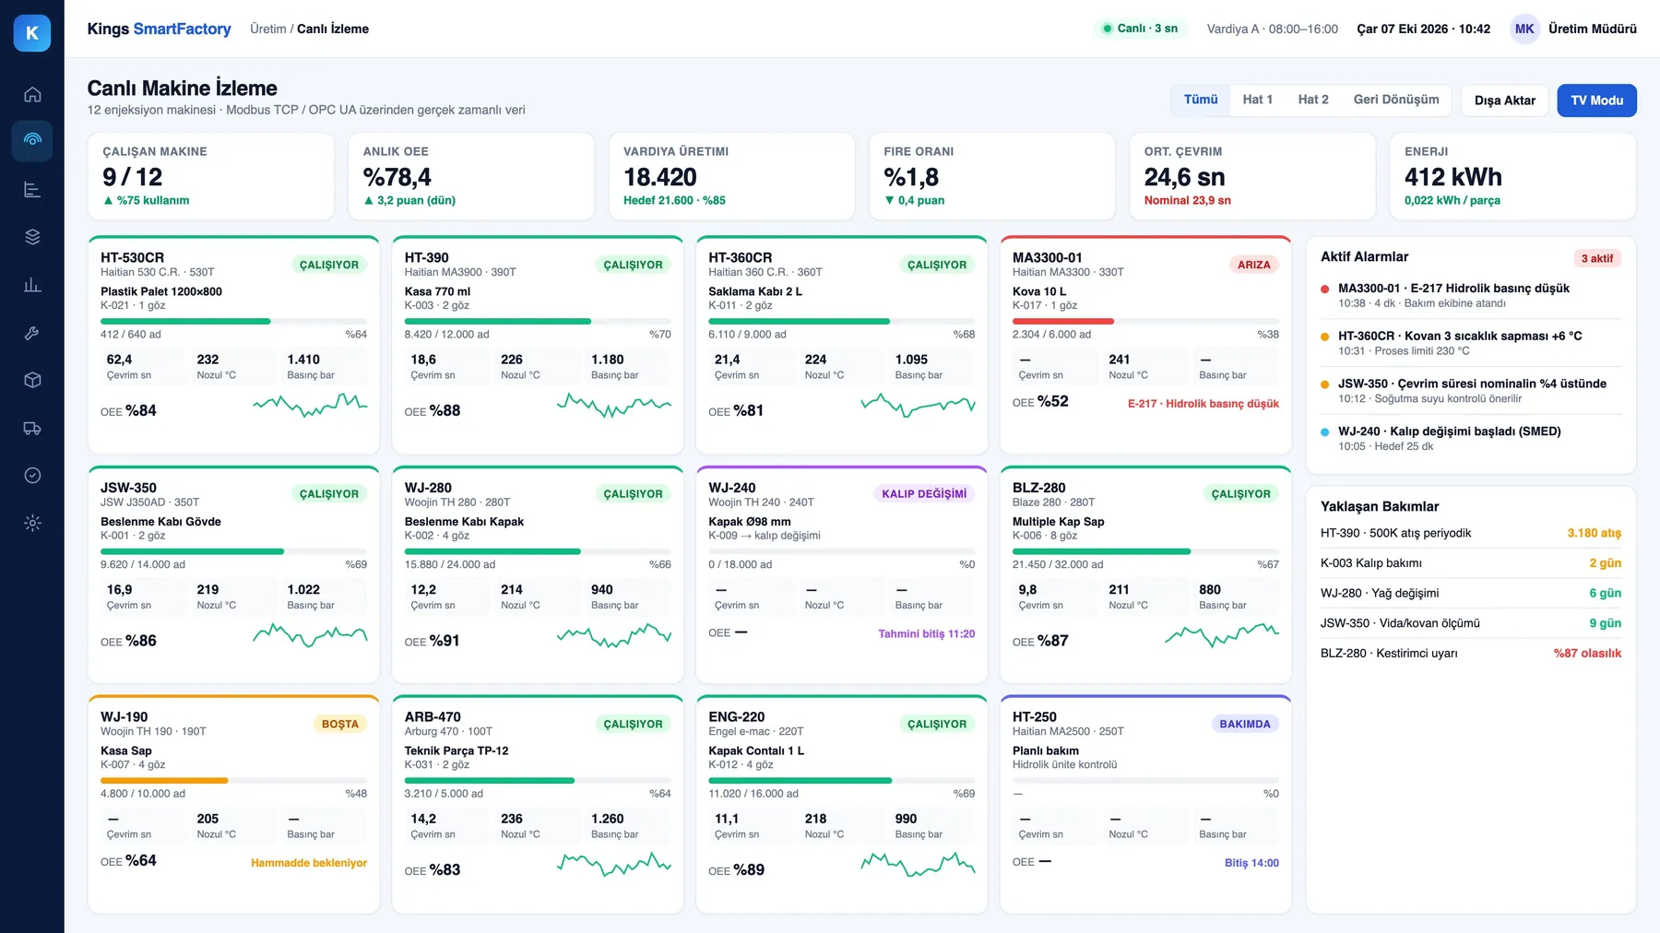Select the BLZ-280 Kestirimci uyarı row
1660x933 pixels.
point(1471,654)
